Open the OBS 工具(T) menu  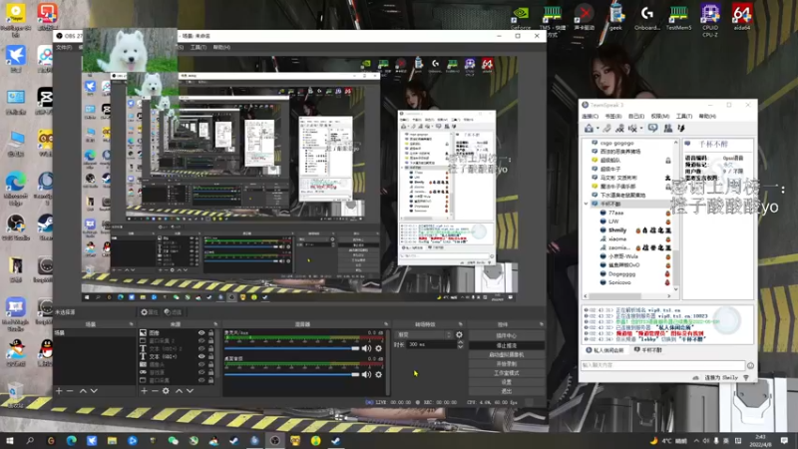coord(198,47)
